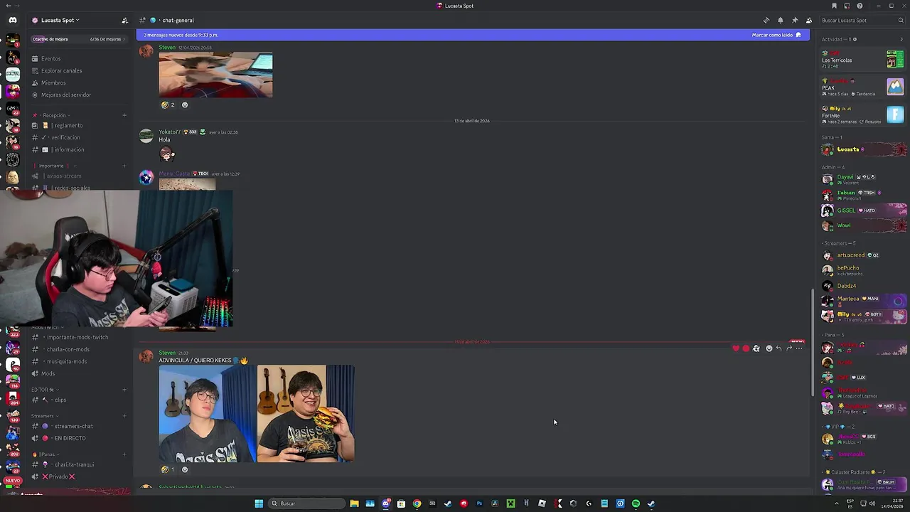Open the channel threads icon in header
The width and height of the screenshot is (910, 512).
766,20
